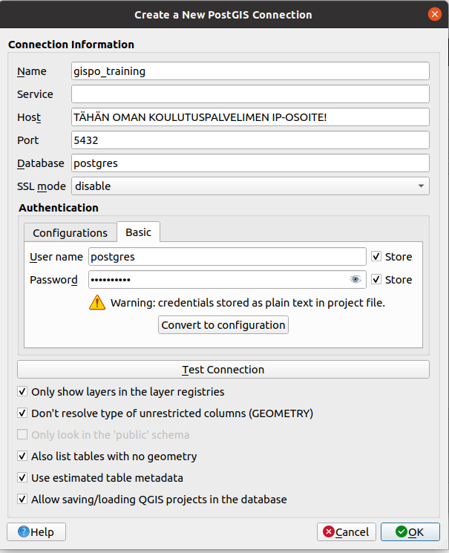
Task: Click Convert to configuration button
Action: (x=223, y=325)
